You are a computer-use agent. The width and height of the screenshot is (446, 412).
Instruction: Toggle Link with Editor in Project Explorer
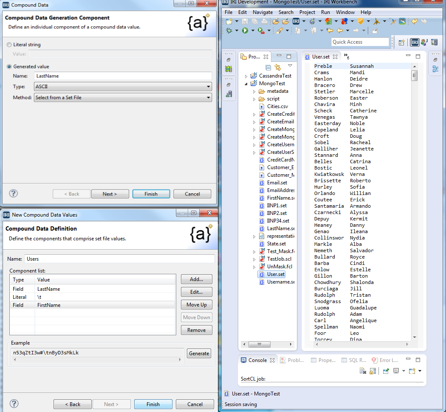point(278,67)
